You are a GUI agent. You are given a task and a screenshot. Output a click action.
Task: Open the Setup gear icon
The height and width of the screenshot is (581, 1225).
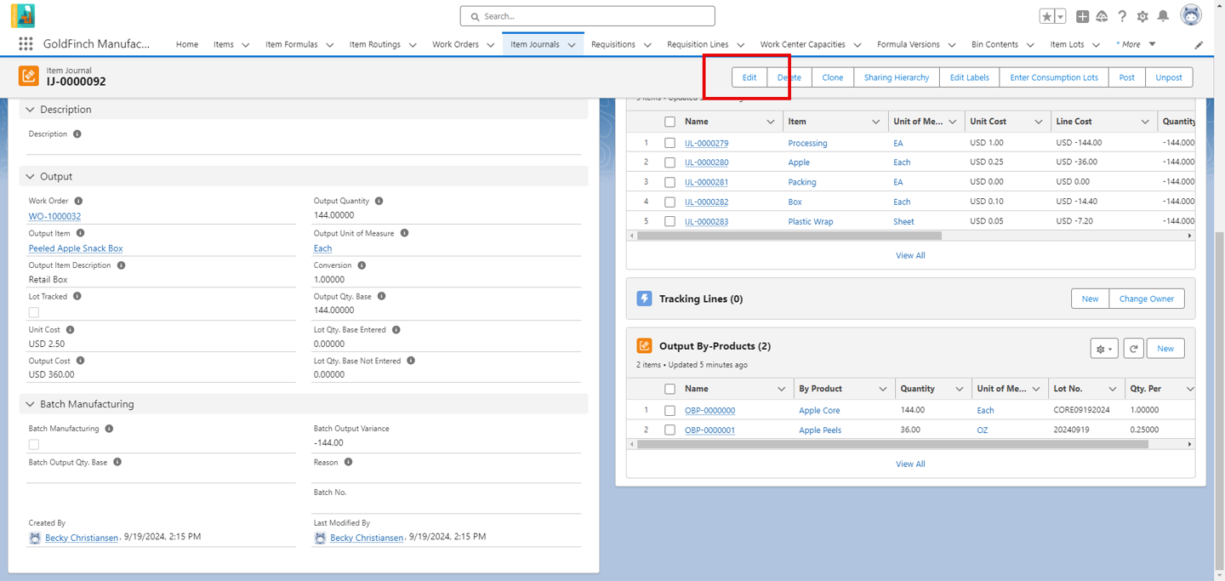tap(1142, 16)
